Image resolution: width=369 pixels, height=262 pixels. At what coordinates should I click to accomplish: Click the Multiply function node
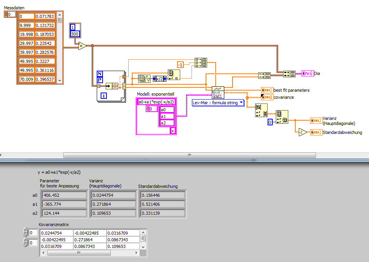(82, 46)
